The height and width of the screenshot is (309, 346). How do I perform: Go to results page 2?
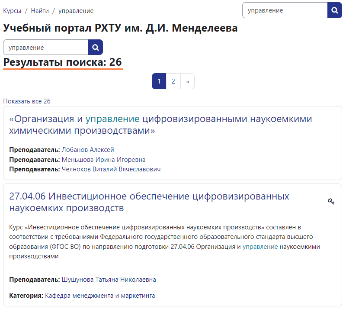coord(173,81)
